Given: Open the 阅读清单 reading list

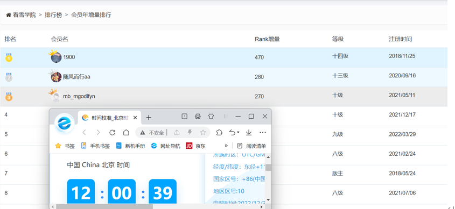Looking at the screenshot, I should click(251, 146).
